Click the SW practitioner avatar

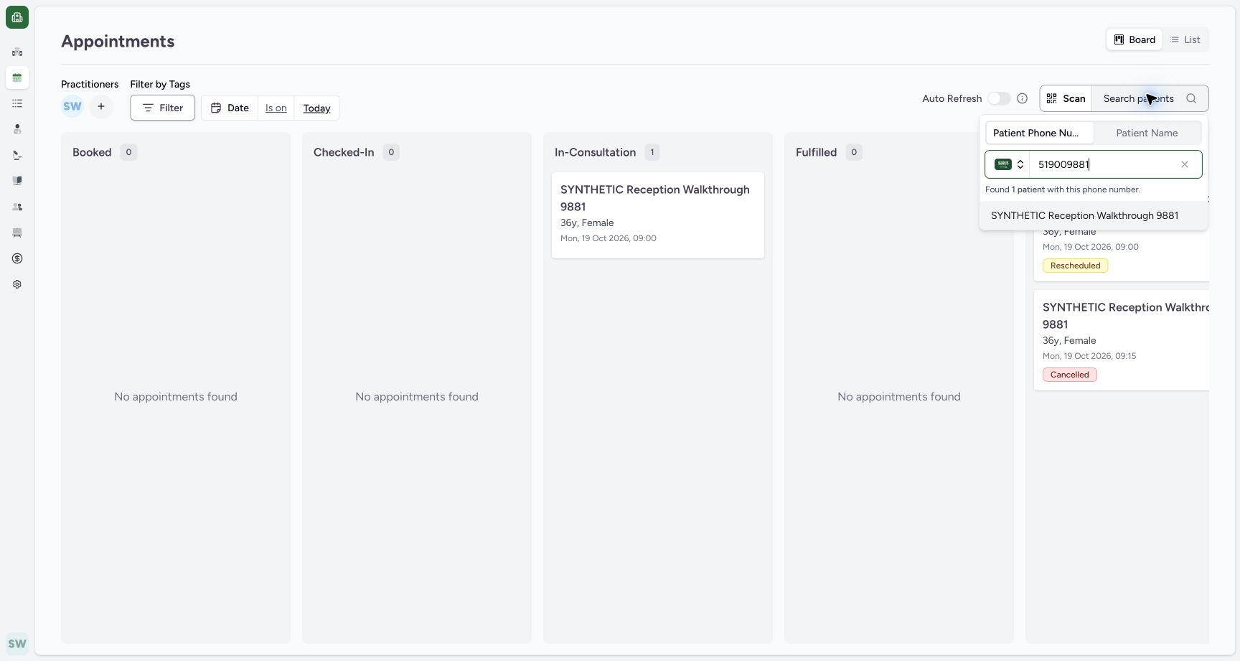tap(72, 106)
